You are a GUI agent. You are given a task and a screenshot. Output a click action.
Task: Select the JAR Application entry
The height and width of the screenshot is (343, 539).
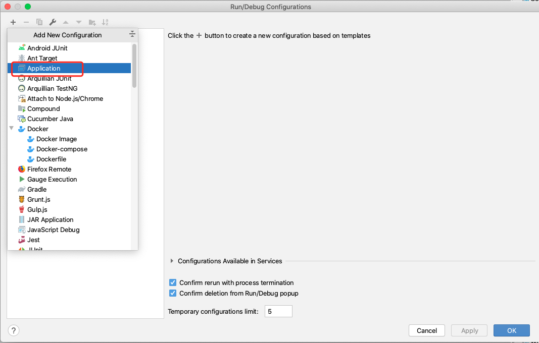(50, 219)
